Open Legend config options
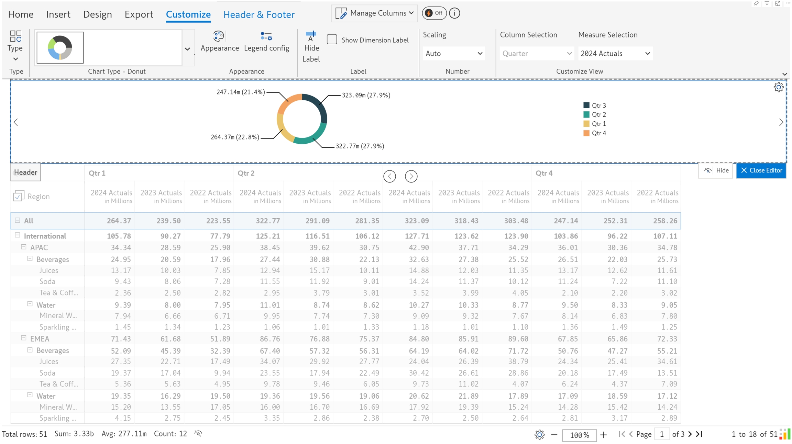Screen dimensions: 792x444 tap(266, 36)
